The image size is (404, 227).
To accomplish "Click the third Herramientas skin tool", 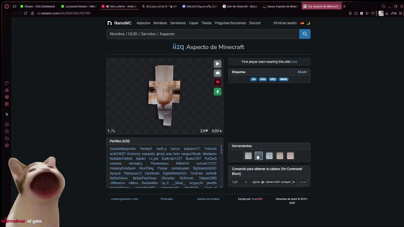I will tap(269, 156).
